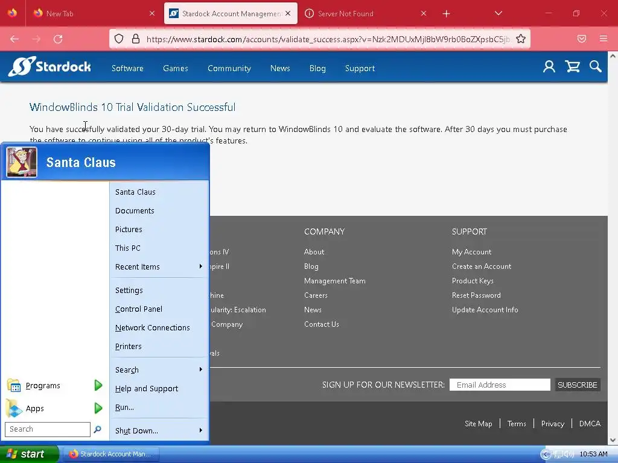Close the New Tab tab

tap(152, 13)
